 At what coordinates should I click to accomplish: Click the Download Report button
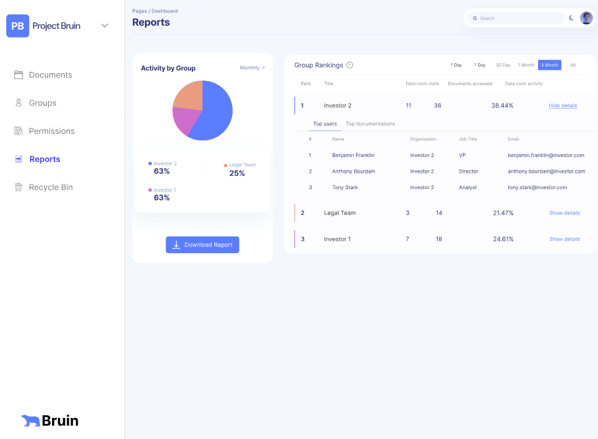(202, 245)
